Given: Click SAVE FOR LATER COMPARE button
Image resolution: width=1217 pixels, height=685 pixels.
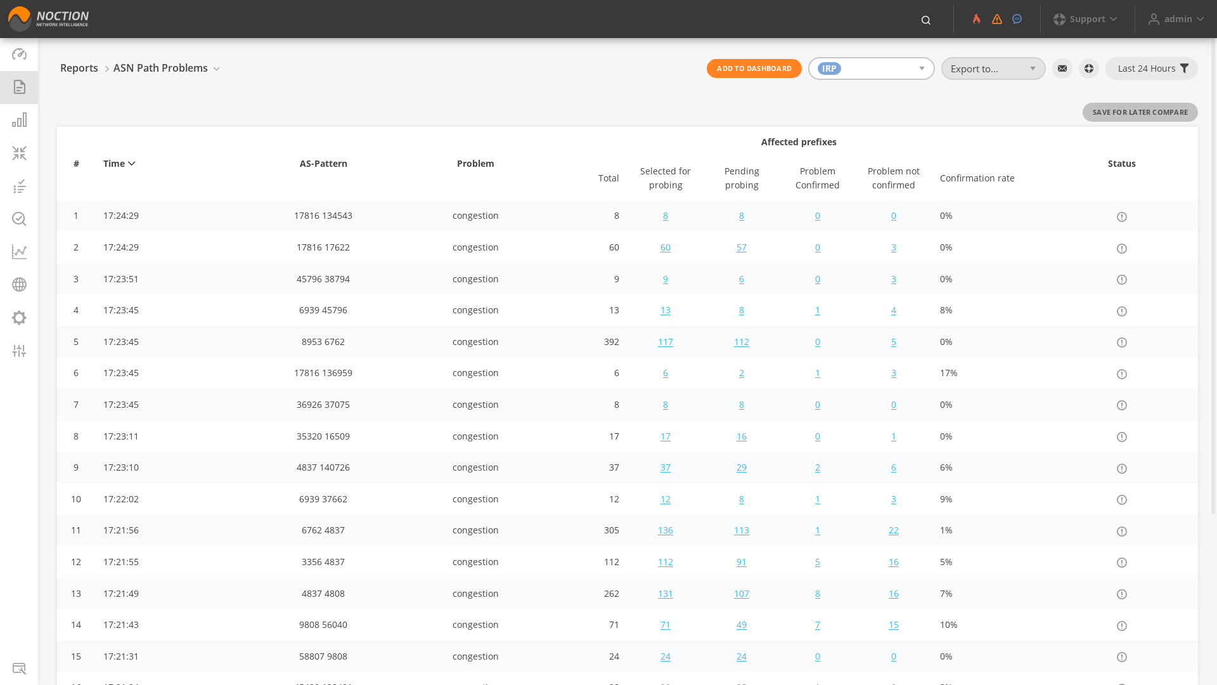Looking at the screenshot, I should (1139, 112).
